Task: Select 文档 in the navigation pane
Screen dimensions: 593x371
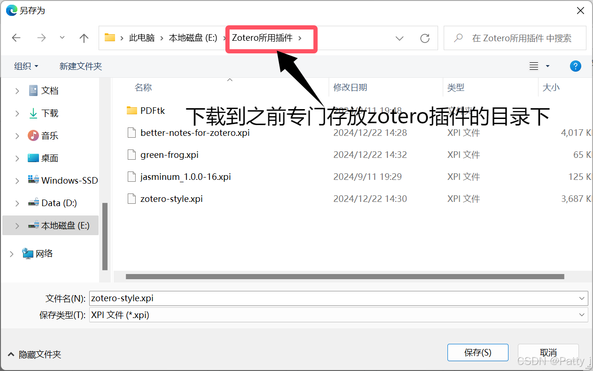Action: point(50,91)
